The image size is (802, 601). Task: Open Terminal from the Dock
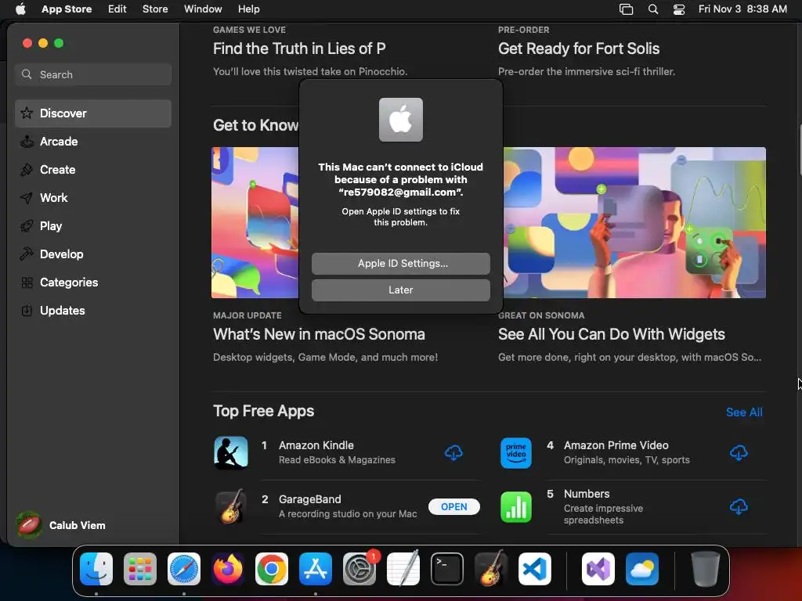pyautogui.click(x=447, y=569)
